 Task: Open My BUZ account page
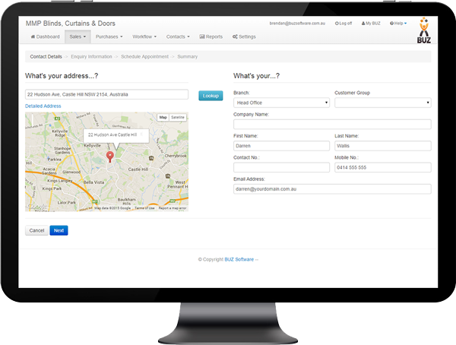(x=371, y=24)
